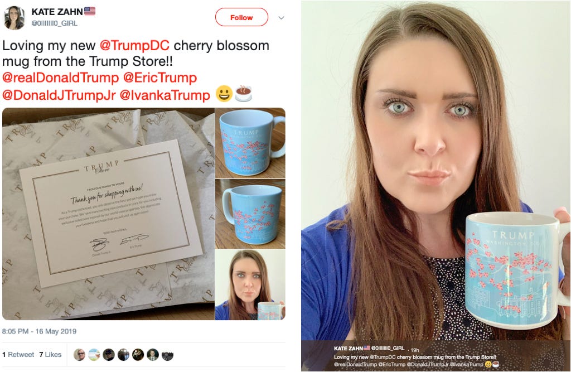Click Kate Zahn's profile avatar
Screen dimensions: 571x372
(14, 18)
